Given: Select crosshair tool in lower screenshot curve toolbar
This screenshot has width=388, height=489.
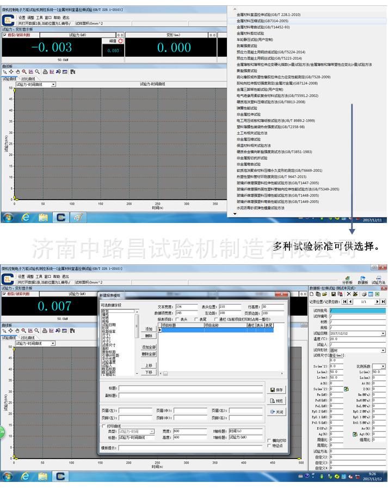Looking at the screenshot, I should tap(10, 331).
